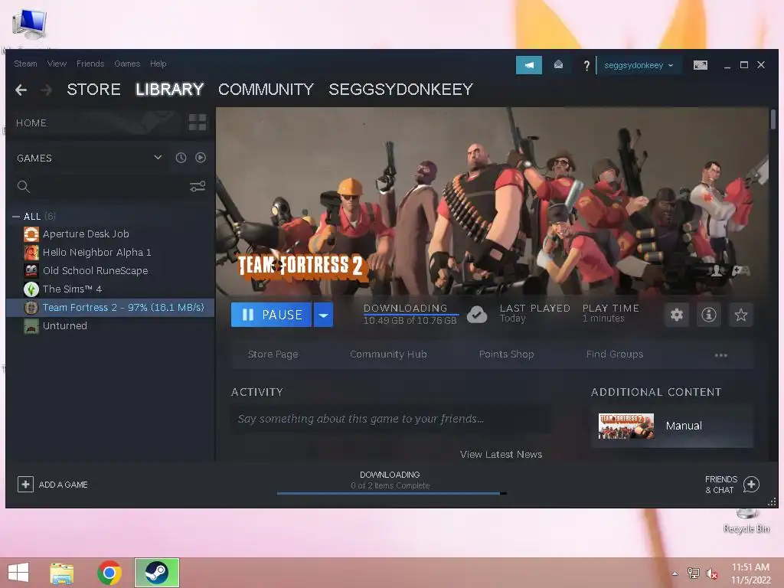Click The Sims 4 plumbob icon
The height and width of the screenshot is (588, 784).
31,289
